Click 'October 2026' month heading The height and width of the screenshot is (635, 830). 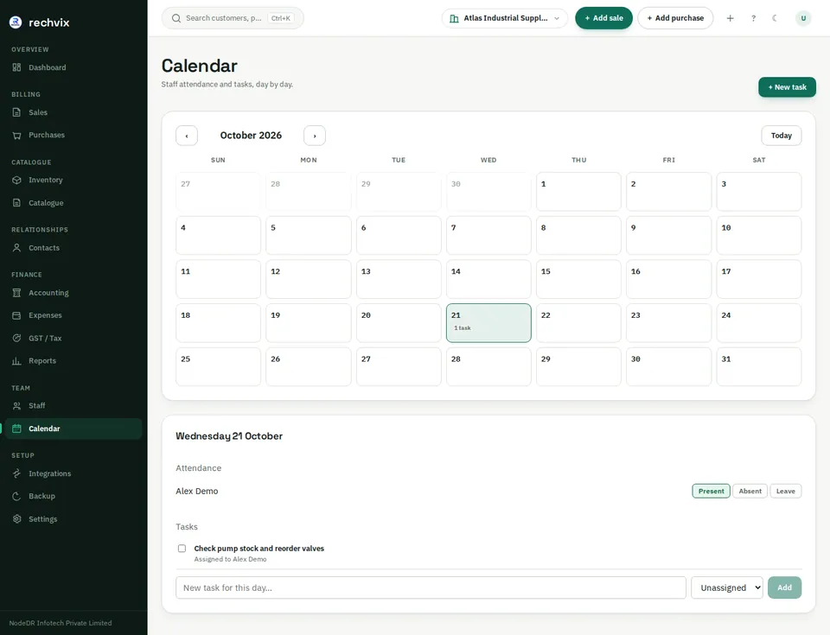point(251,136)
